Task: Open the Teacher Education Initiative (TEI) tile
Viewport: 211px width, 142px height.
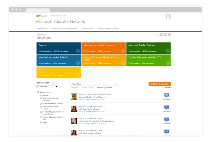Action: (x=148, y=60)
